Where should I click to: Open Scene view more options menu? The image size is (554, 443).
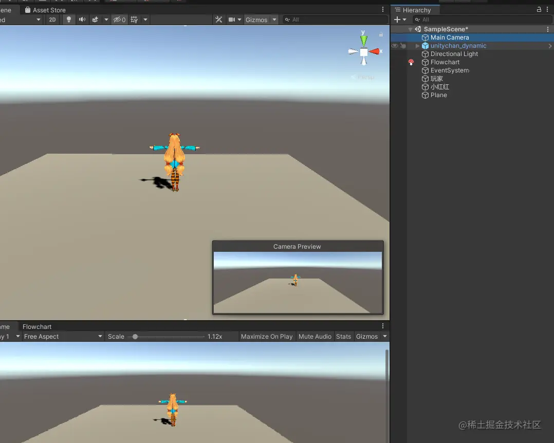pos(383,10)
